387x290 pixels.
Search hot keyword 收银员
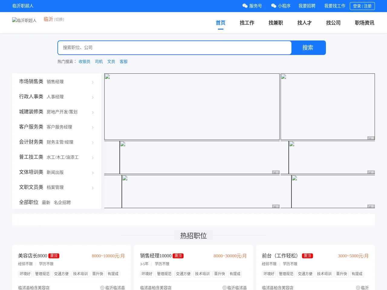(x=84, y=62)
